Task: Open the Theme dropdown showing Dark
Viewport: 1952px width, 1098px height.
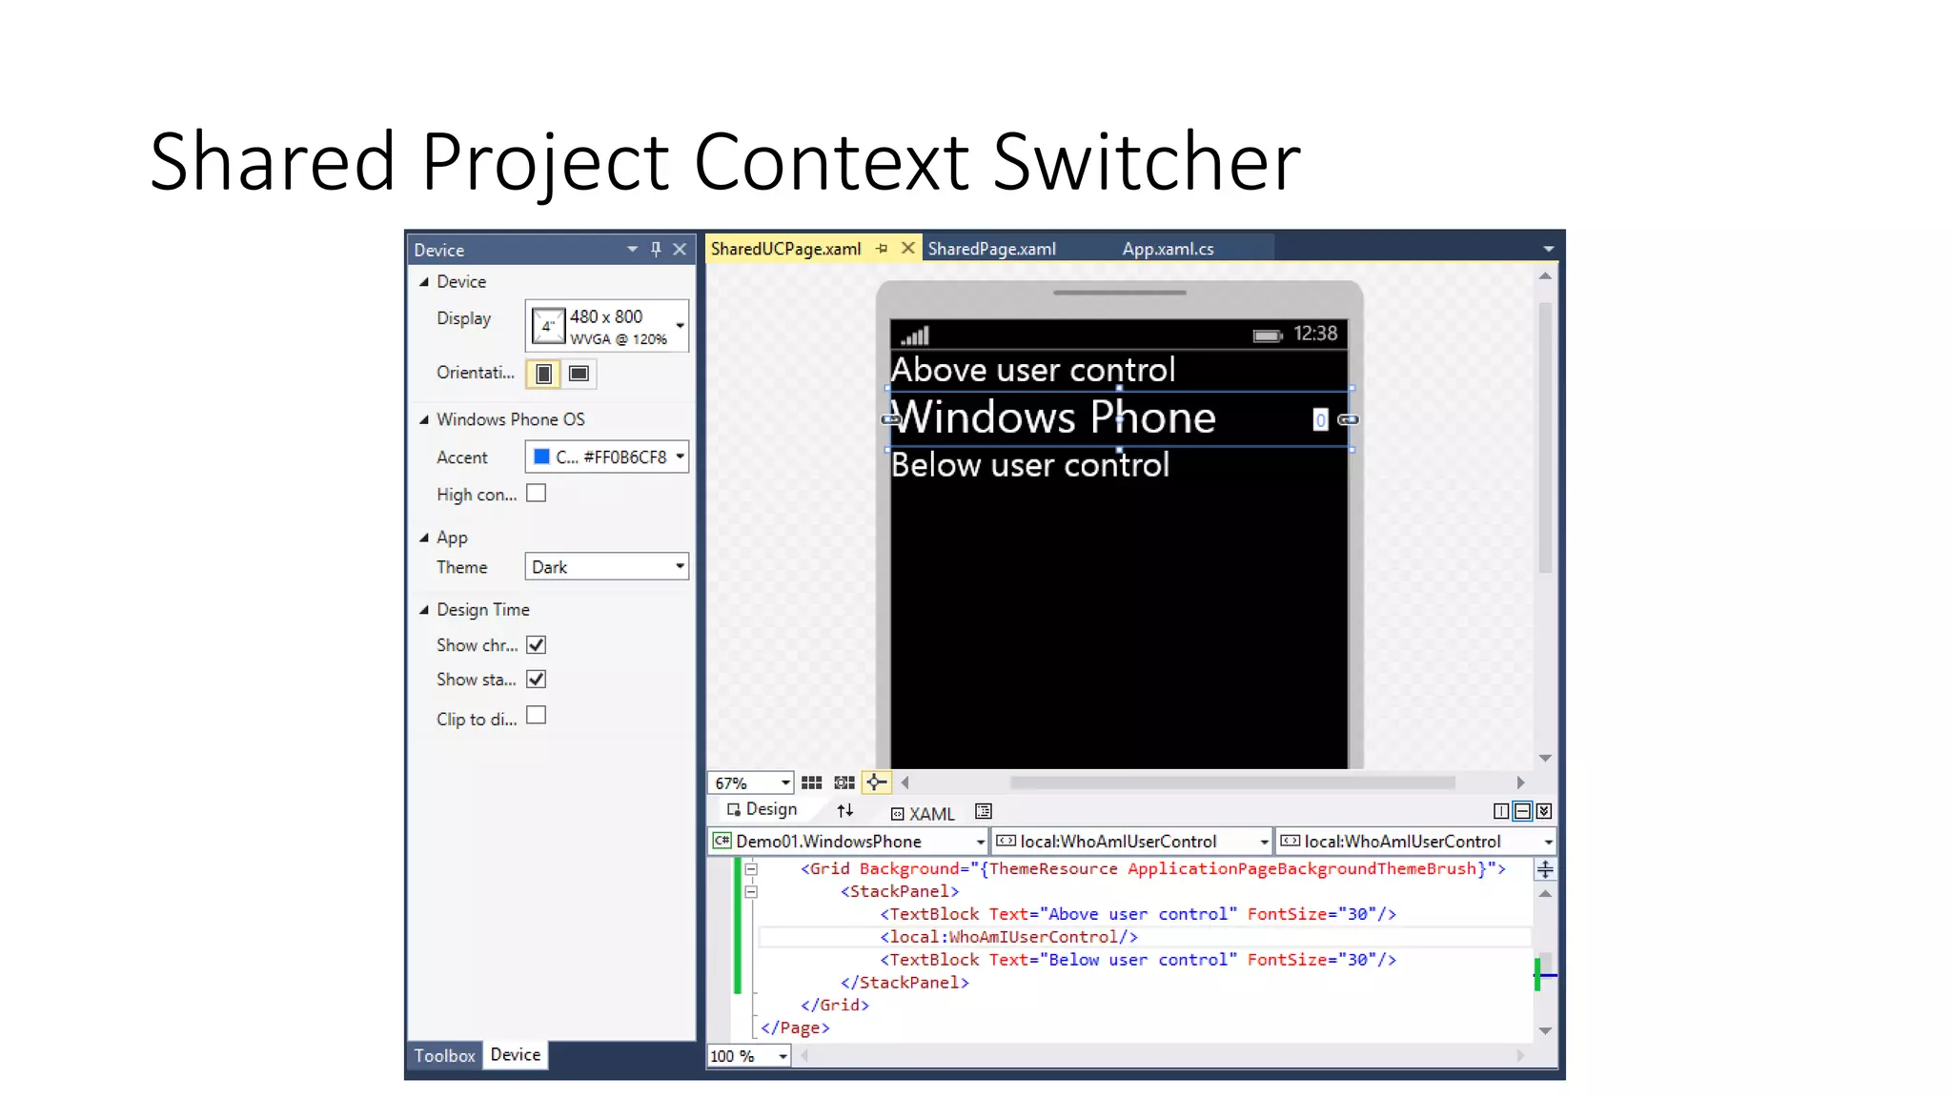Action: pos(607,567)
